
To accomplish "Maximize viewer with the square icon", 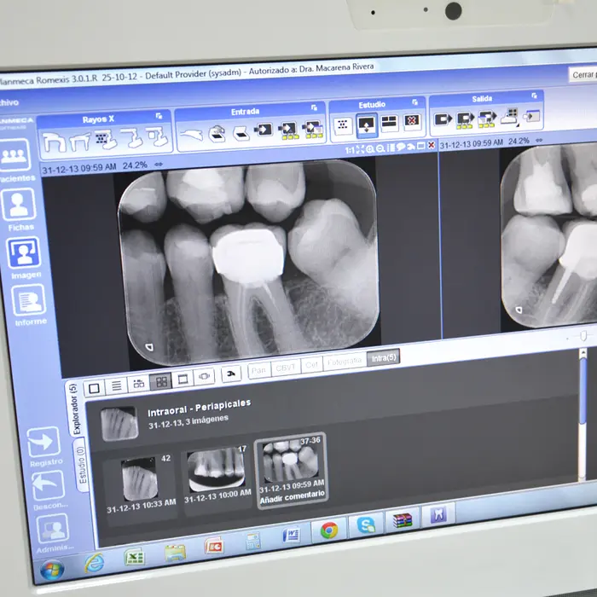I will click(x=421, y=146).
